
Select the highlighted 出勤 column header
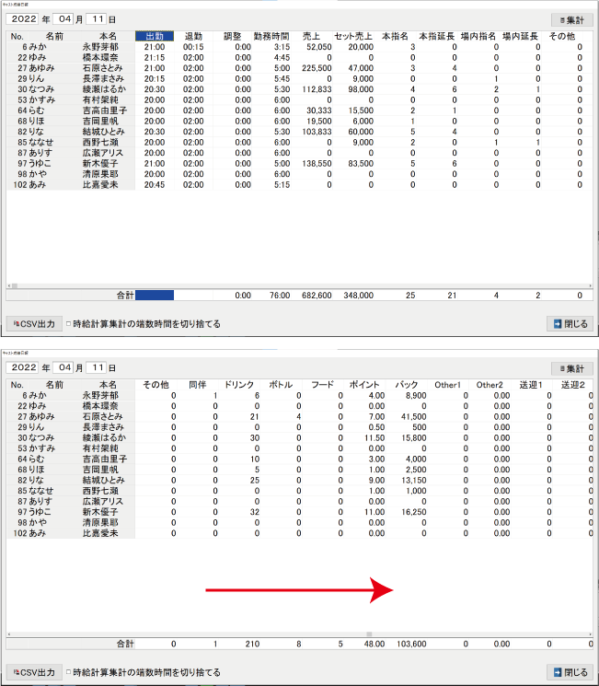click(x=154, y=36)
